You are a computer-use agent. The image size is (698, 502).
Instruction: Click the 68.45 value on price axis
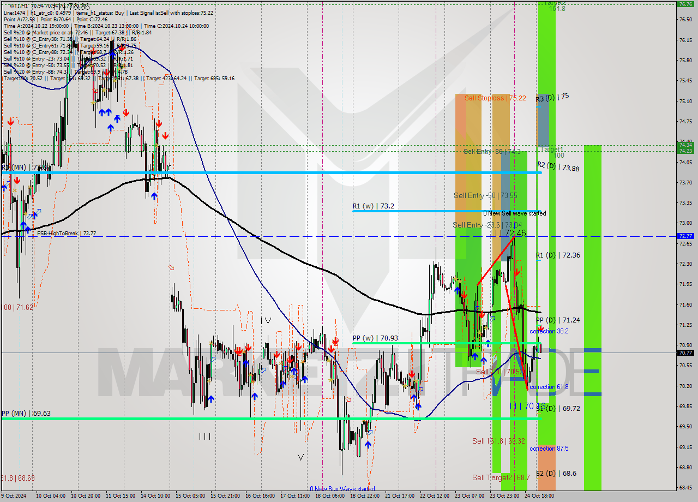(x=685, y=488)
